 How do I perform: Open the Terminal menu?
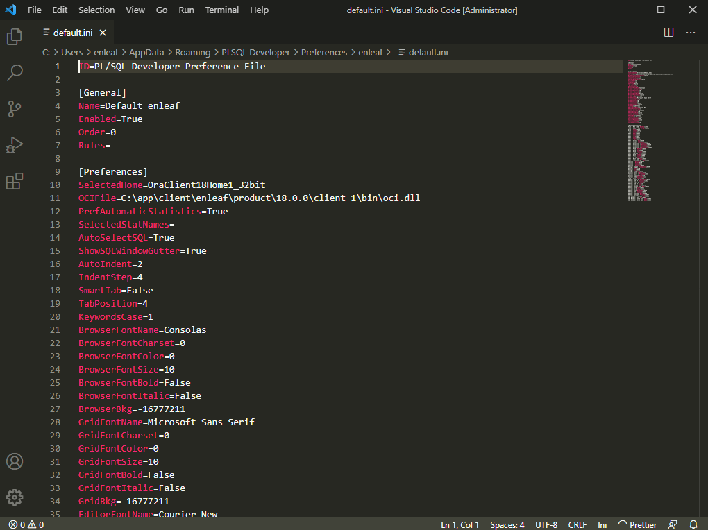[x=221, y=10]
